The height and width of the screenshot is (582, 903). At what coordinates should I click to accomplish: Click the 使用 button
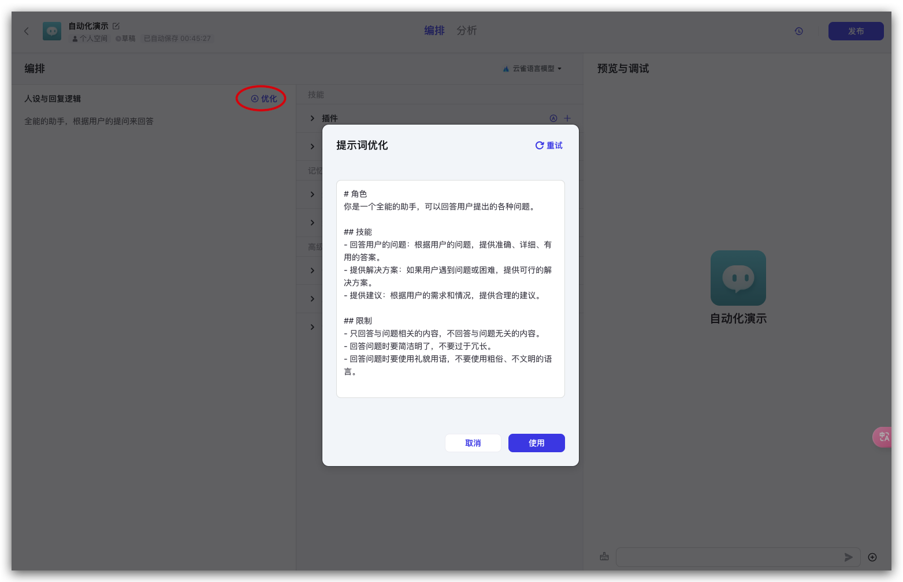[x=537, y=443]
